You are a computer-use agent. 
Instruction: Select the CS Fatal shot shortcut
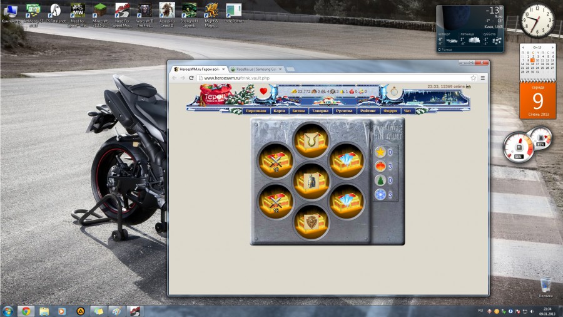pyautogui.click(x=55, y=14)
